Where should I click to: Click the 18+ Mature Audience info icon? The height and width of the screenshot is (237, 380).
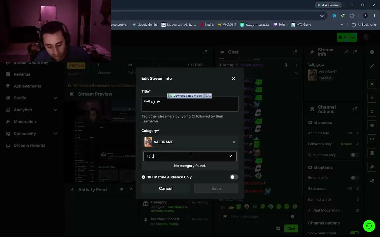pos(143,177)
